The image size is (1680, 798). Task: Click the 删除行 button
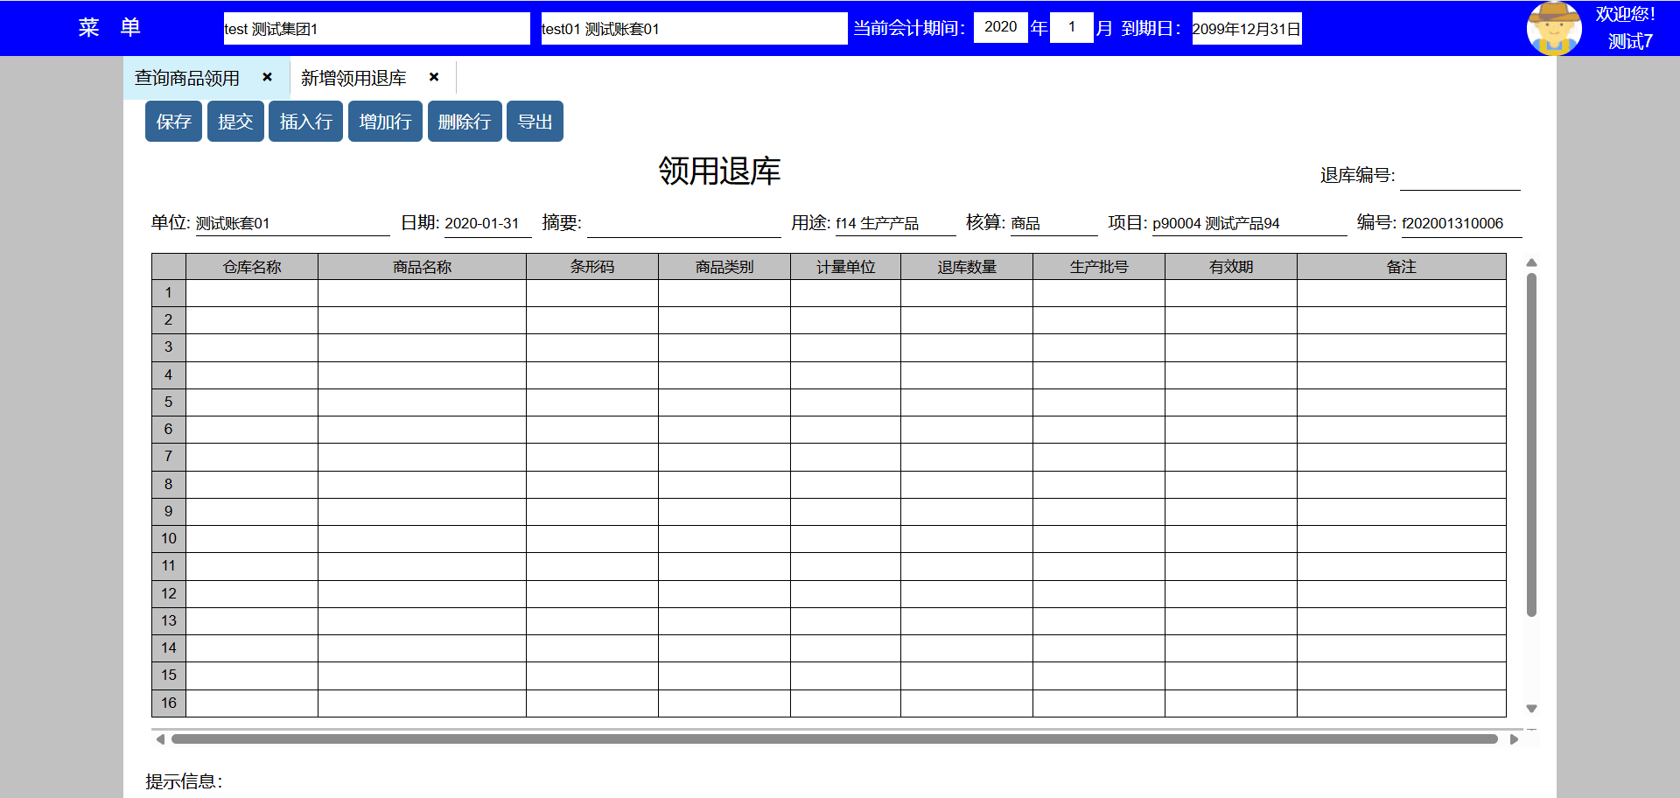pyautogui.click(x=464, y=122)
